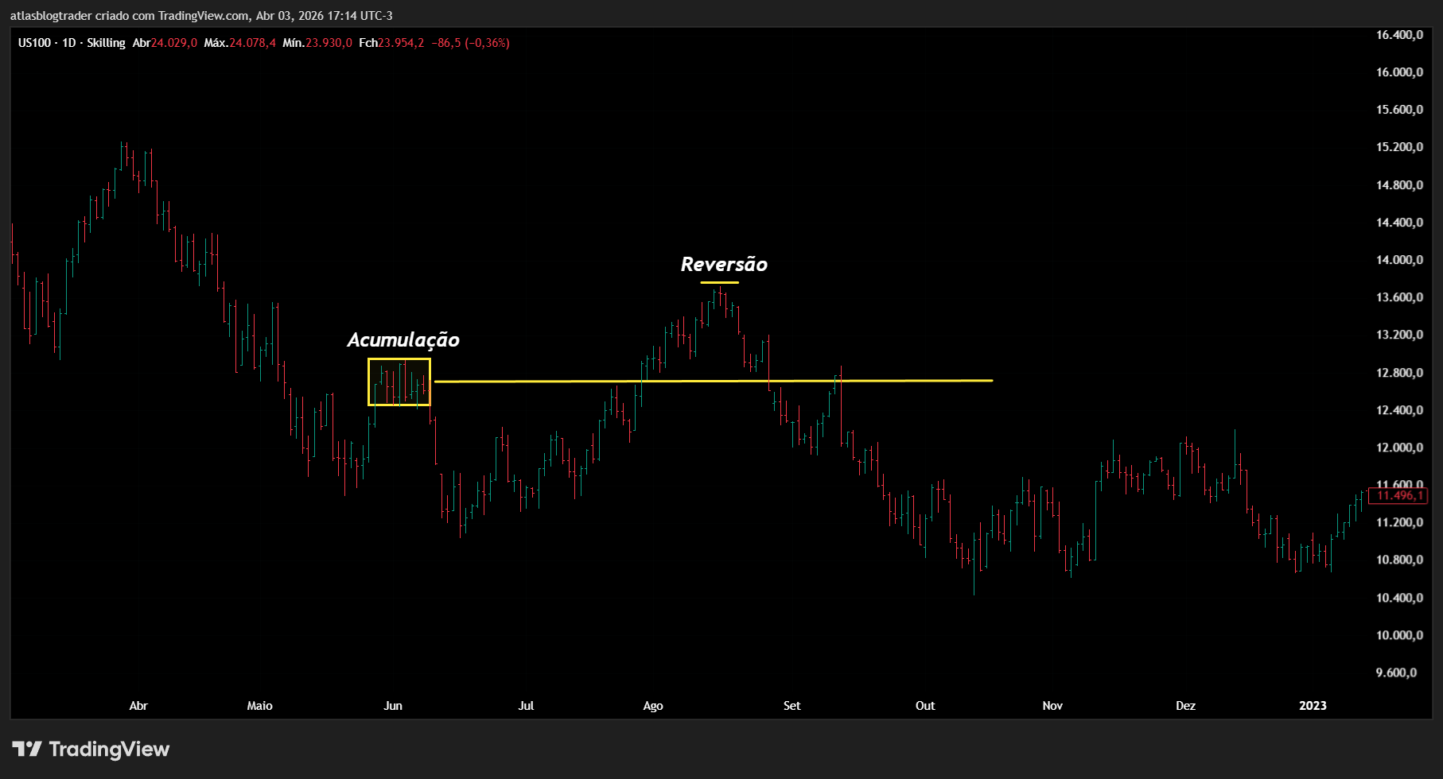Click the 2023 label on time axis
The width and height of the screenshot is (1443, 779).
[x=1313, y=706]
